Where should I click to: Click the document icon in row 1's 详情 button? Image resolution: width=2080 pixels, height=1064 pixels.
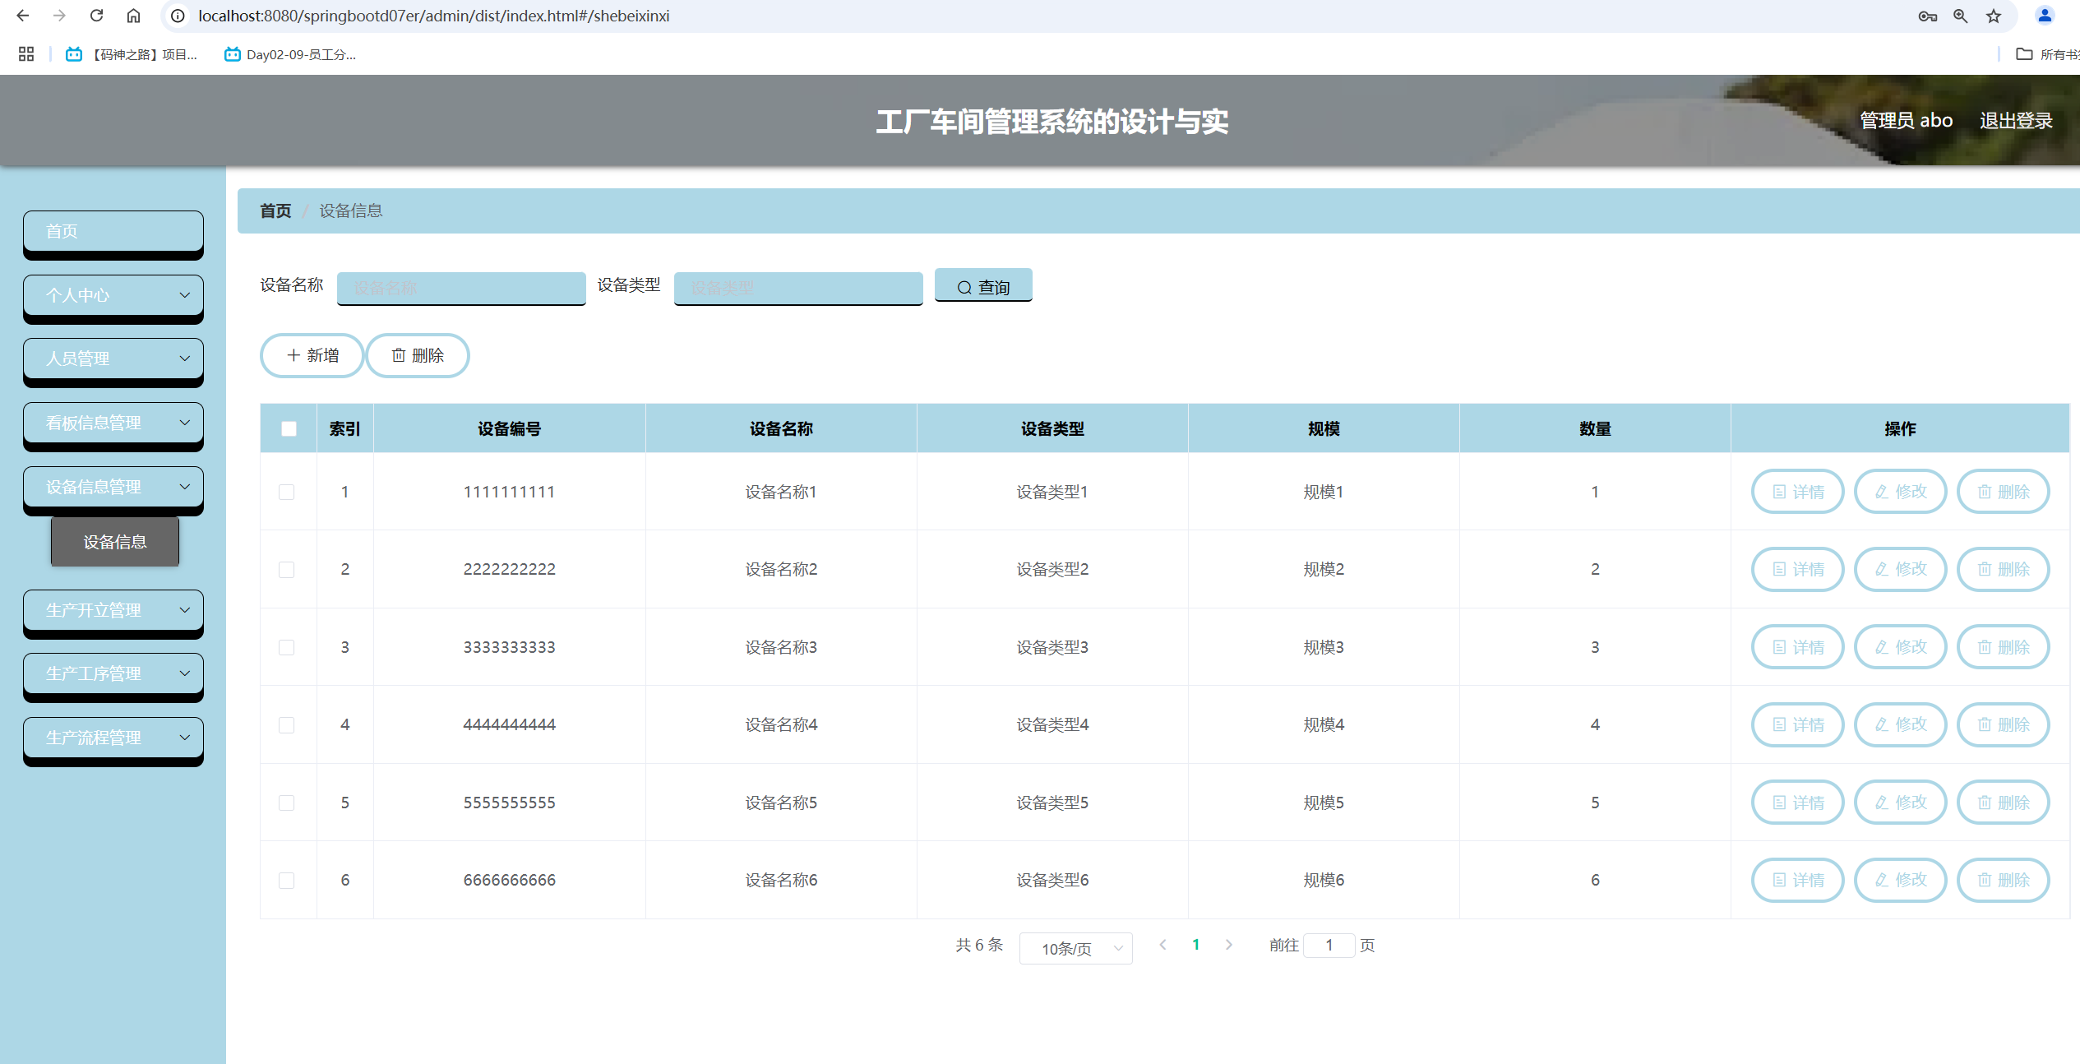point(1777,492)
